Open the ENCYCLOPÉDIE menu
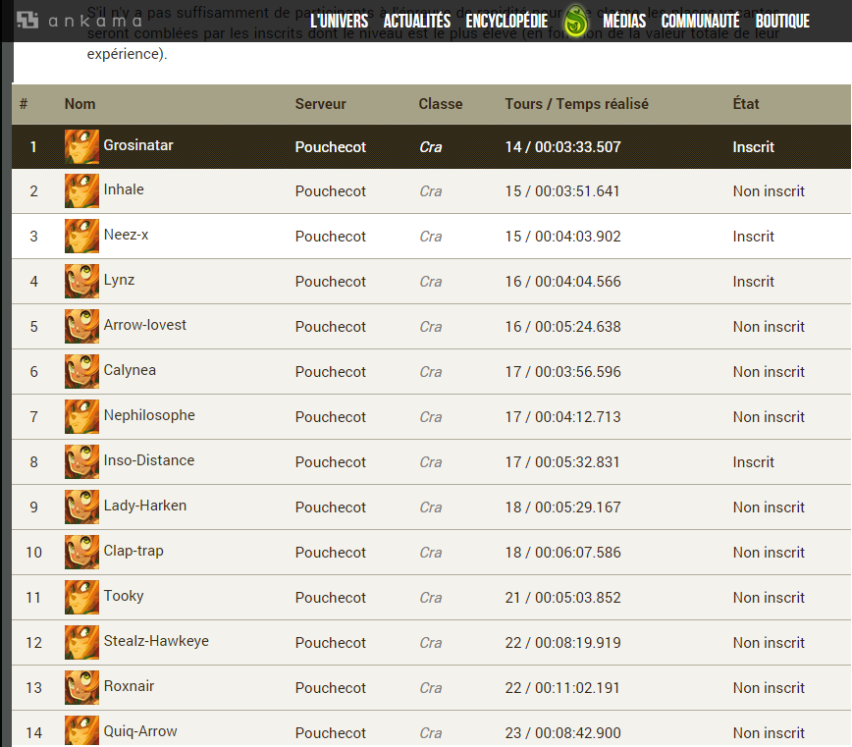852x747 pixels. click(x=506, y=22)
